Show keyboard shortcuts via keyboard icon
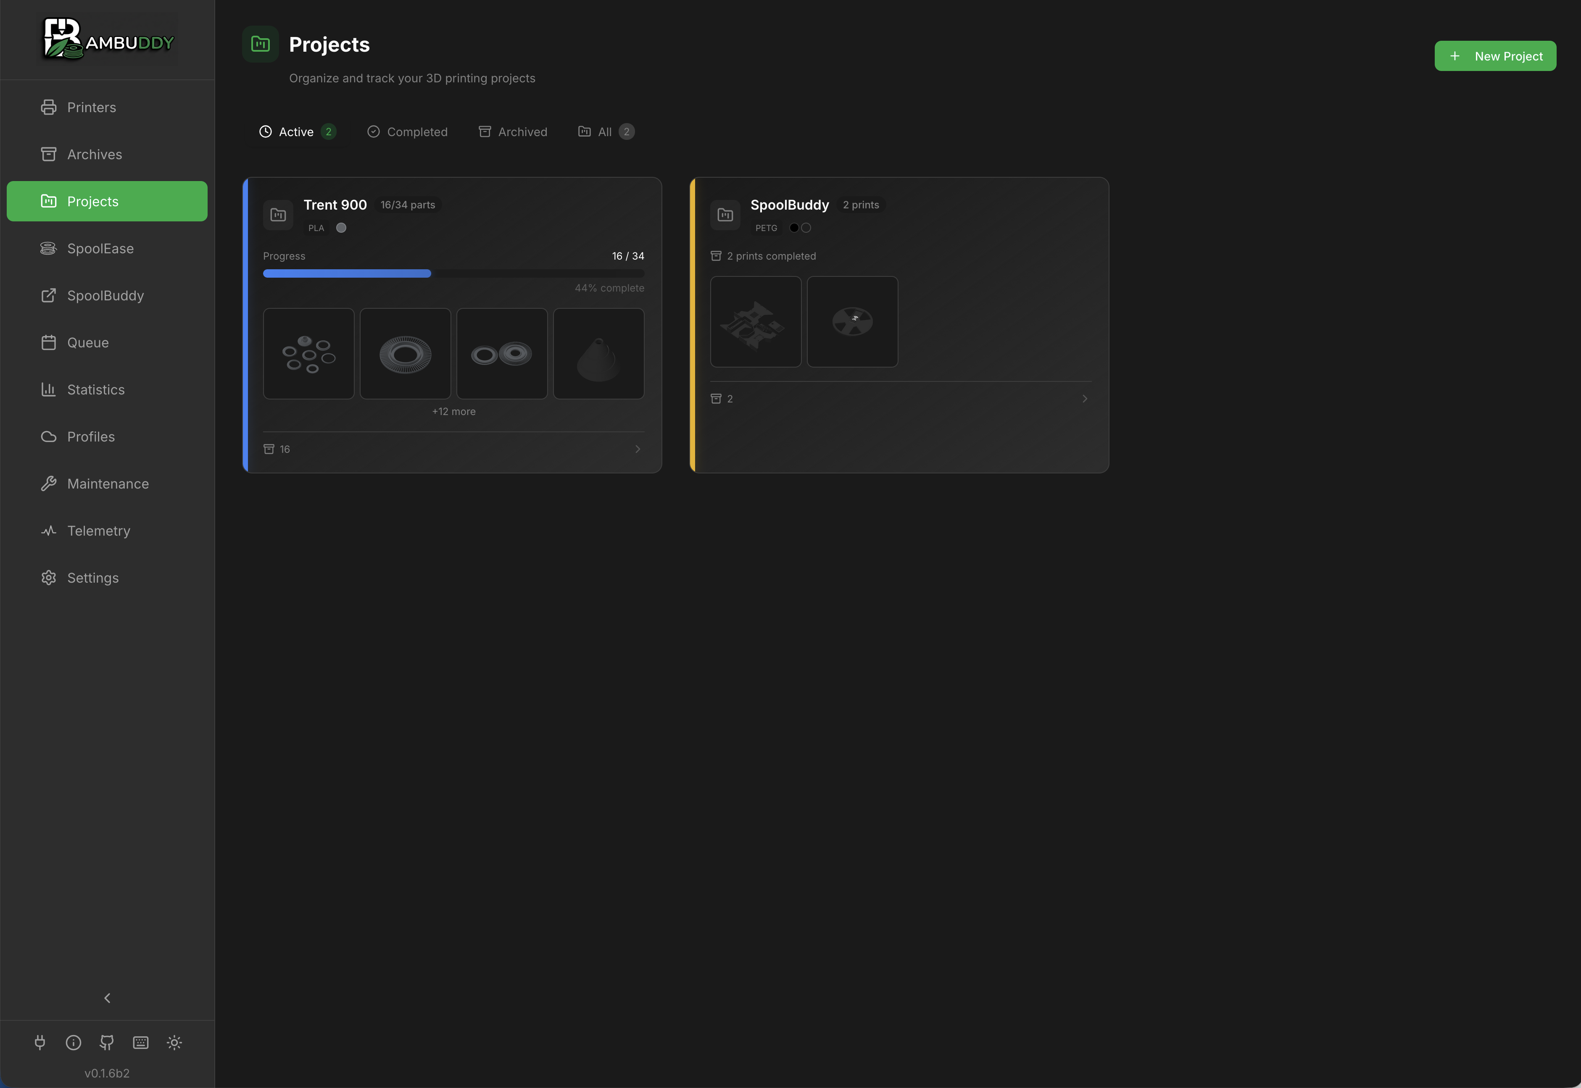 (140, 1042)
